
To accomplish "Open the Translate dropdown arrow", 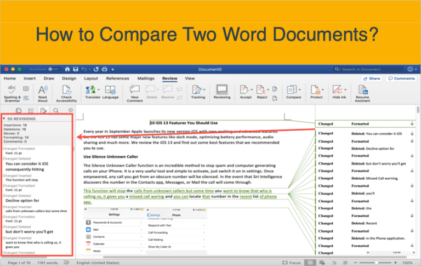I will (99, 89).
